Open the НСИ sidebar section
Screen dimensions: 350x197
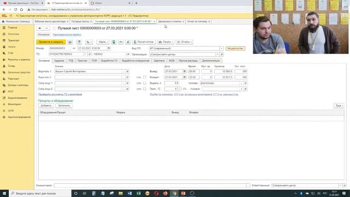coord(10,91)
